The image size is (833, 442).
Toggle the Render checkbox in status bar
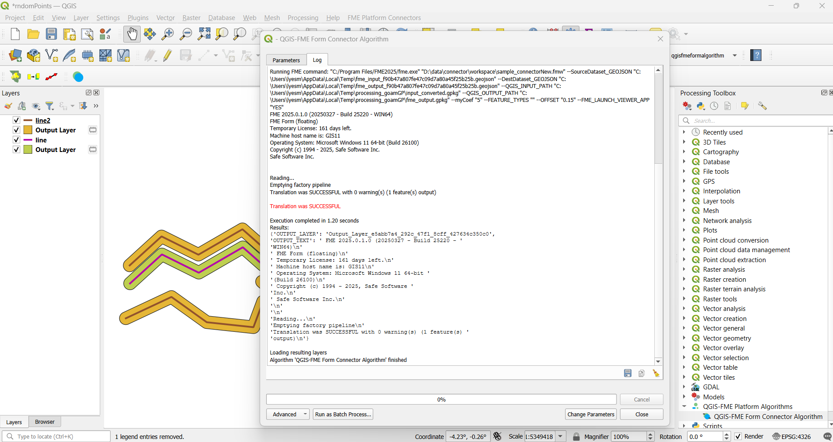pyautogui.click(x=738, y=436)
